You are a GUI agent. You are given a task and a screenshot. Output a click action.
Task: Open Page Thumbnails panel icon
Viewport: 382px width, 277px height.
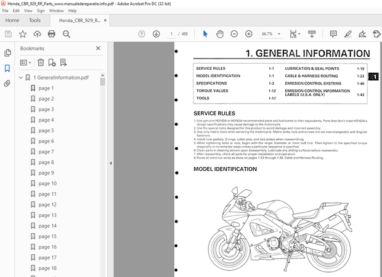7,52
